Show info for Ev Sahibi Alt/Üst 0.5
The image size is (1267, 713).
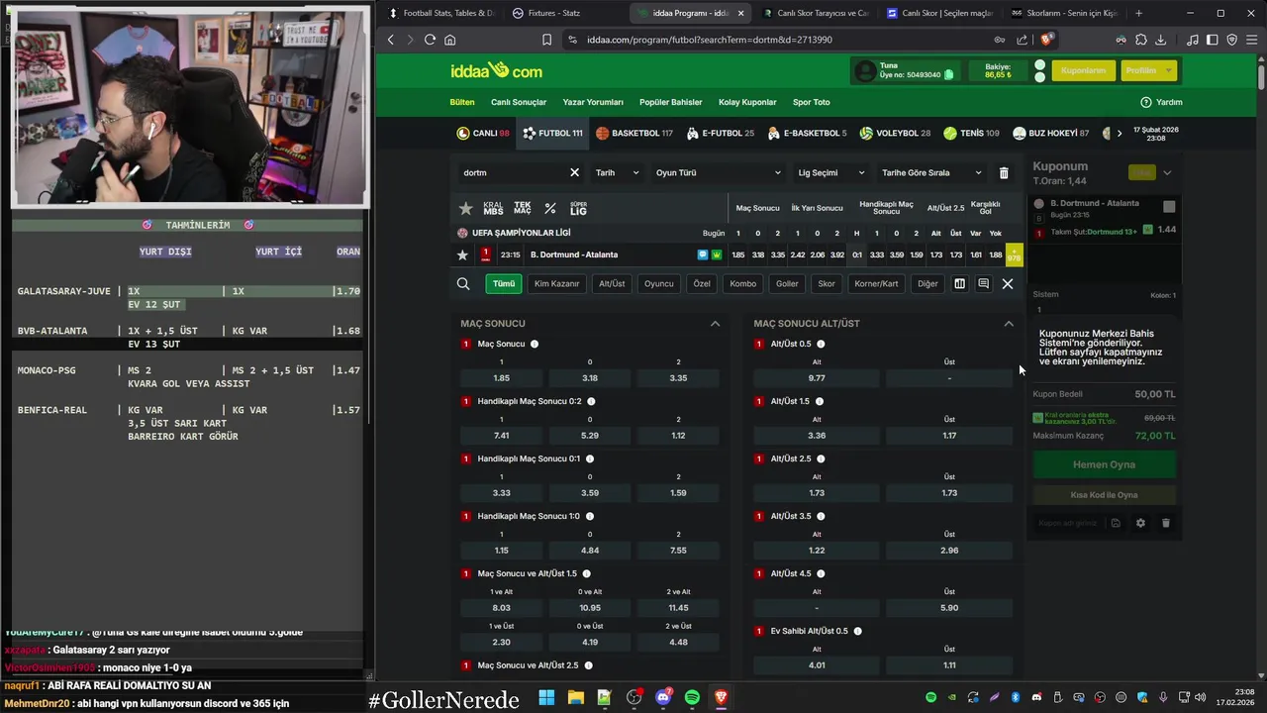pos(857,631)
